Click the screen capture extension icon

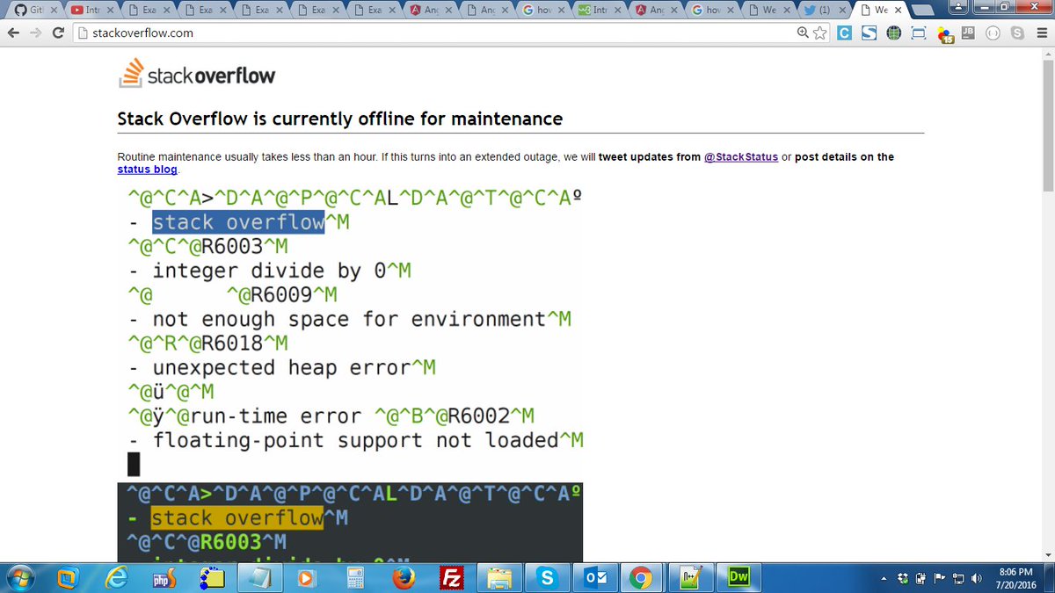click(x=919, y=33)
